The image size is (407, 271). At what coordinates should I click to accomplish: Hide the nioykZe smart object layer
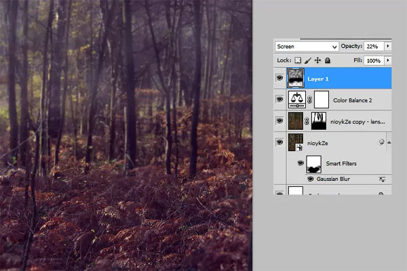coord(279,142)
